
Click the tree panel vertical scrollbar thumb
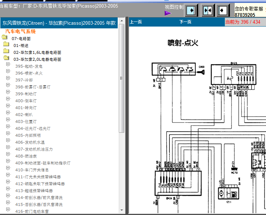click(x=122, y=78)
